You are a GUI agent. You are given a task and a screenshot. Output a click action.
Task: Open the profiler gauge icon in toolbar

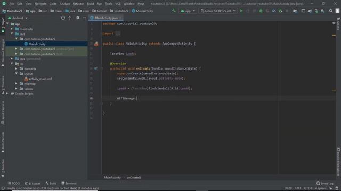coord(274,11)
